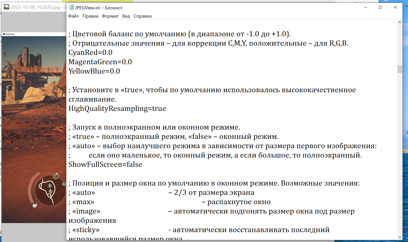Viewport: 408px width, 242px height.
Task: Click the text "автоматически восстанавливать последний"
Action: pos(251,230)
